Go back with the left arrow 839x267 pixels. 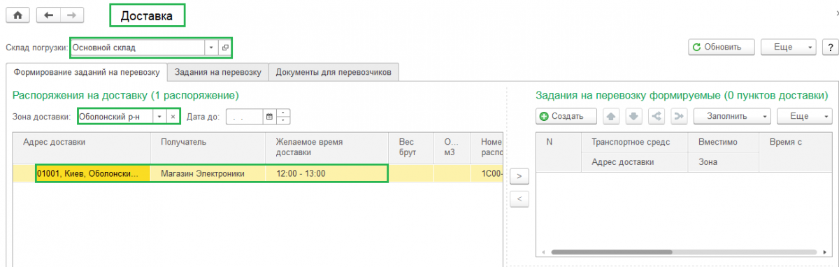pyautogui.click(x=48, y=15)
